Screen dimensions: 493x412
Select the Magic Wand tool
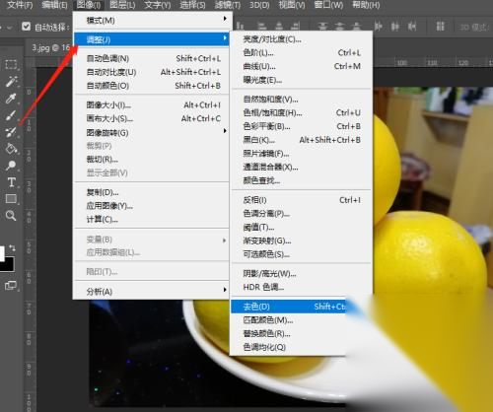click(11, 81)
